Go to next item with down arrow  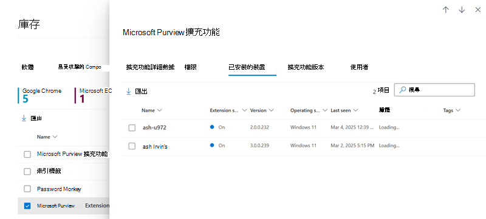point(462,10)
